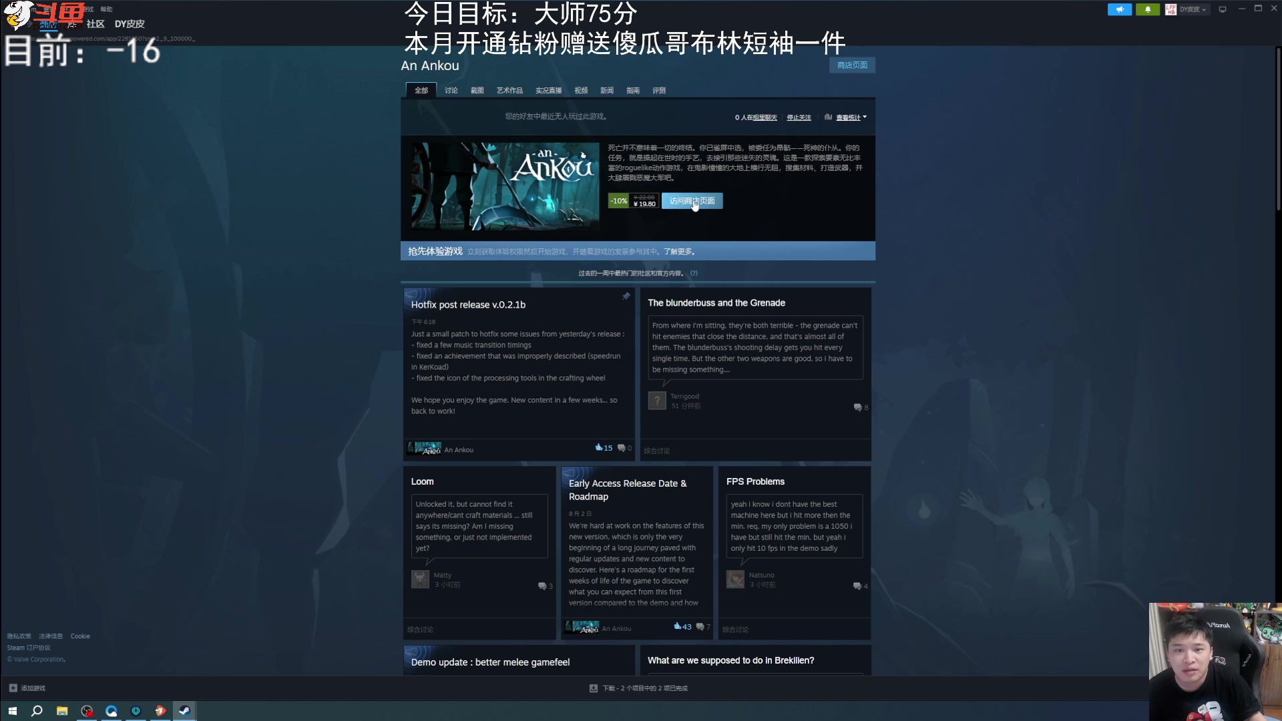1282x721 pixels.
Task: Open File Explorer from Windows taskbar
Action: pyautogui.click(x=62, y=711)
